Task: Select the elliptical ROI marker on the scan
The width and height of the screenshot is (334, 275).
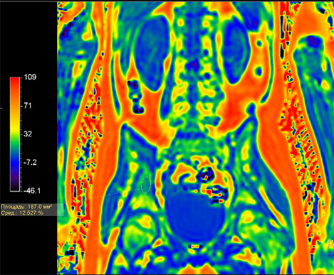Action: [x=146, y=185]
